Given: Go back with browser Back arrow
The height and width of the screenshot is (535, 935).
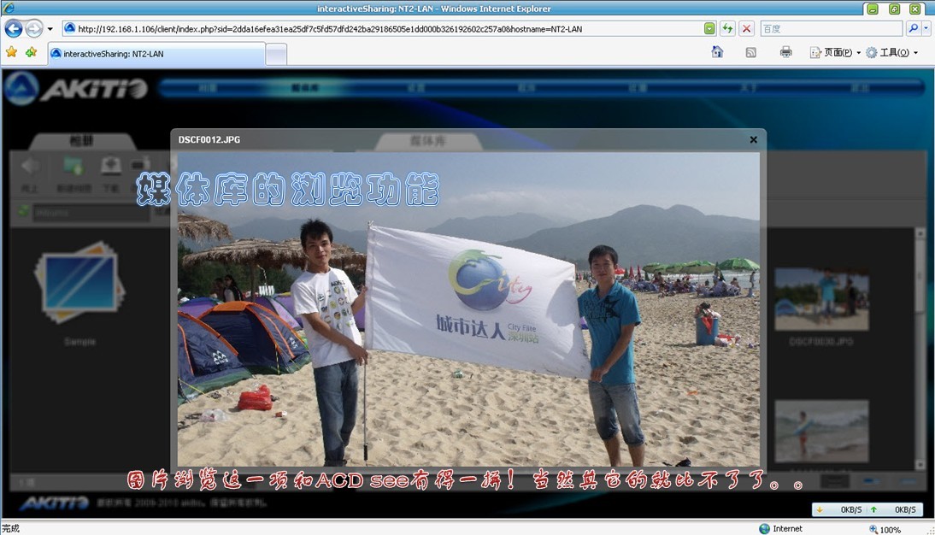Looking at the screenshot, I should (x=13, y=28).
